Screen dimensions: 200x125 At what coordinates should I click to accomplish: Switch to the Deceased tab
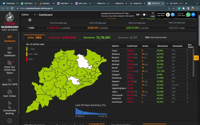click(x=128, y=37)
